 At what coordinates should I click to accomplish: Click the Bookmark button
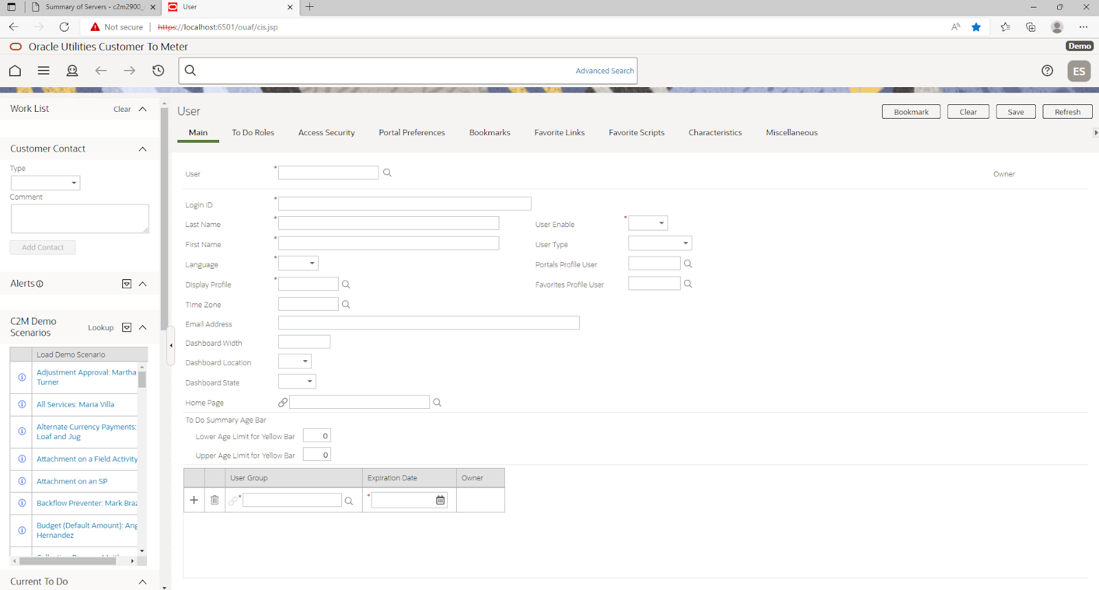tap(911, 112)
